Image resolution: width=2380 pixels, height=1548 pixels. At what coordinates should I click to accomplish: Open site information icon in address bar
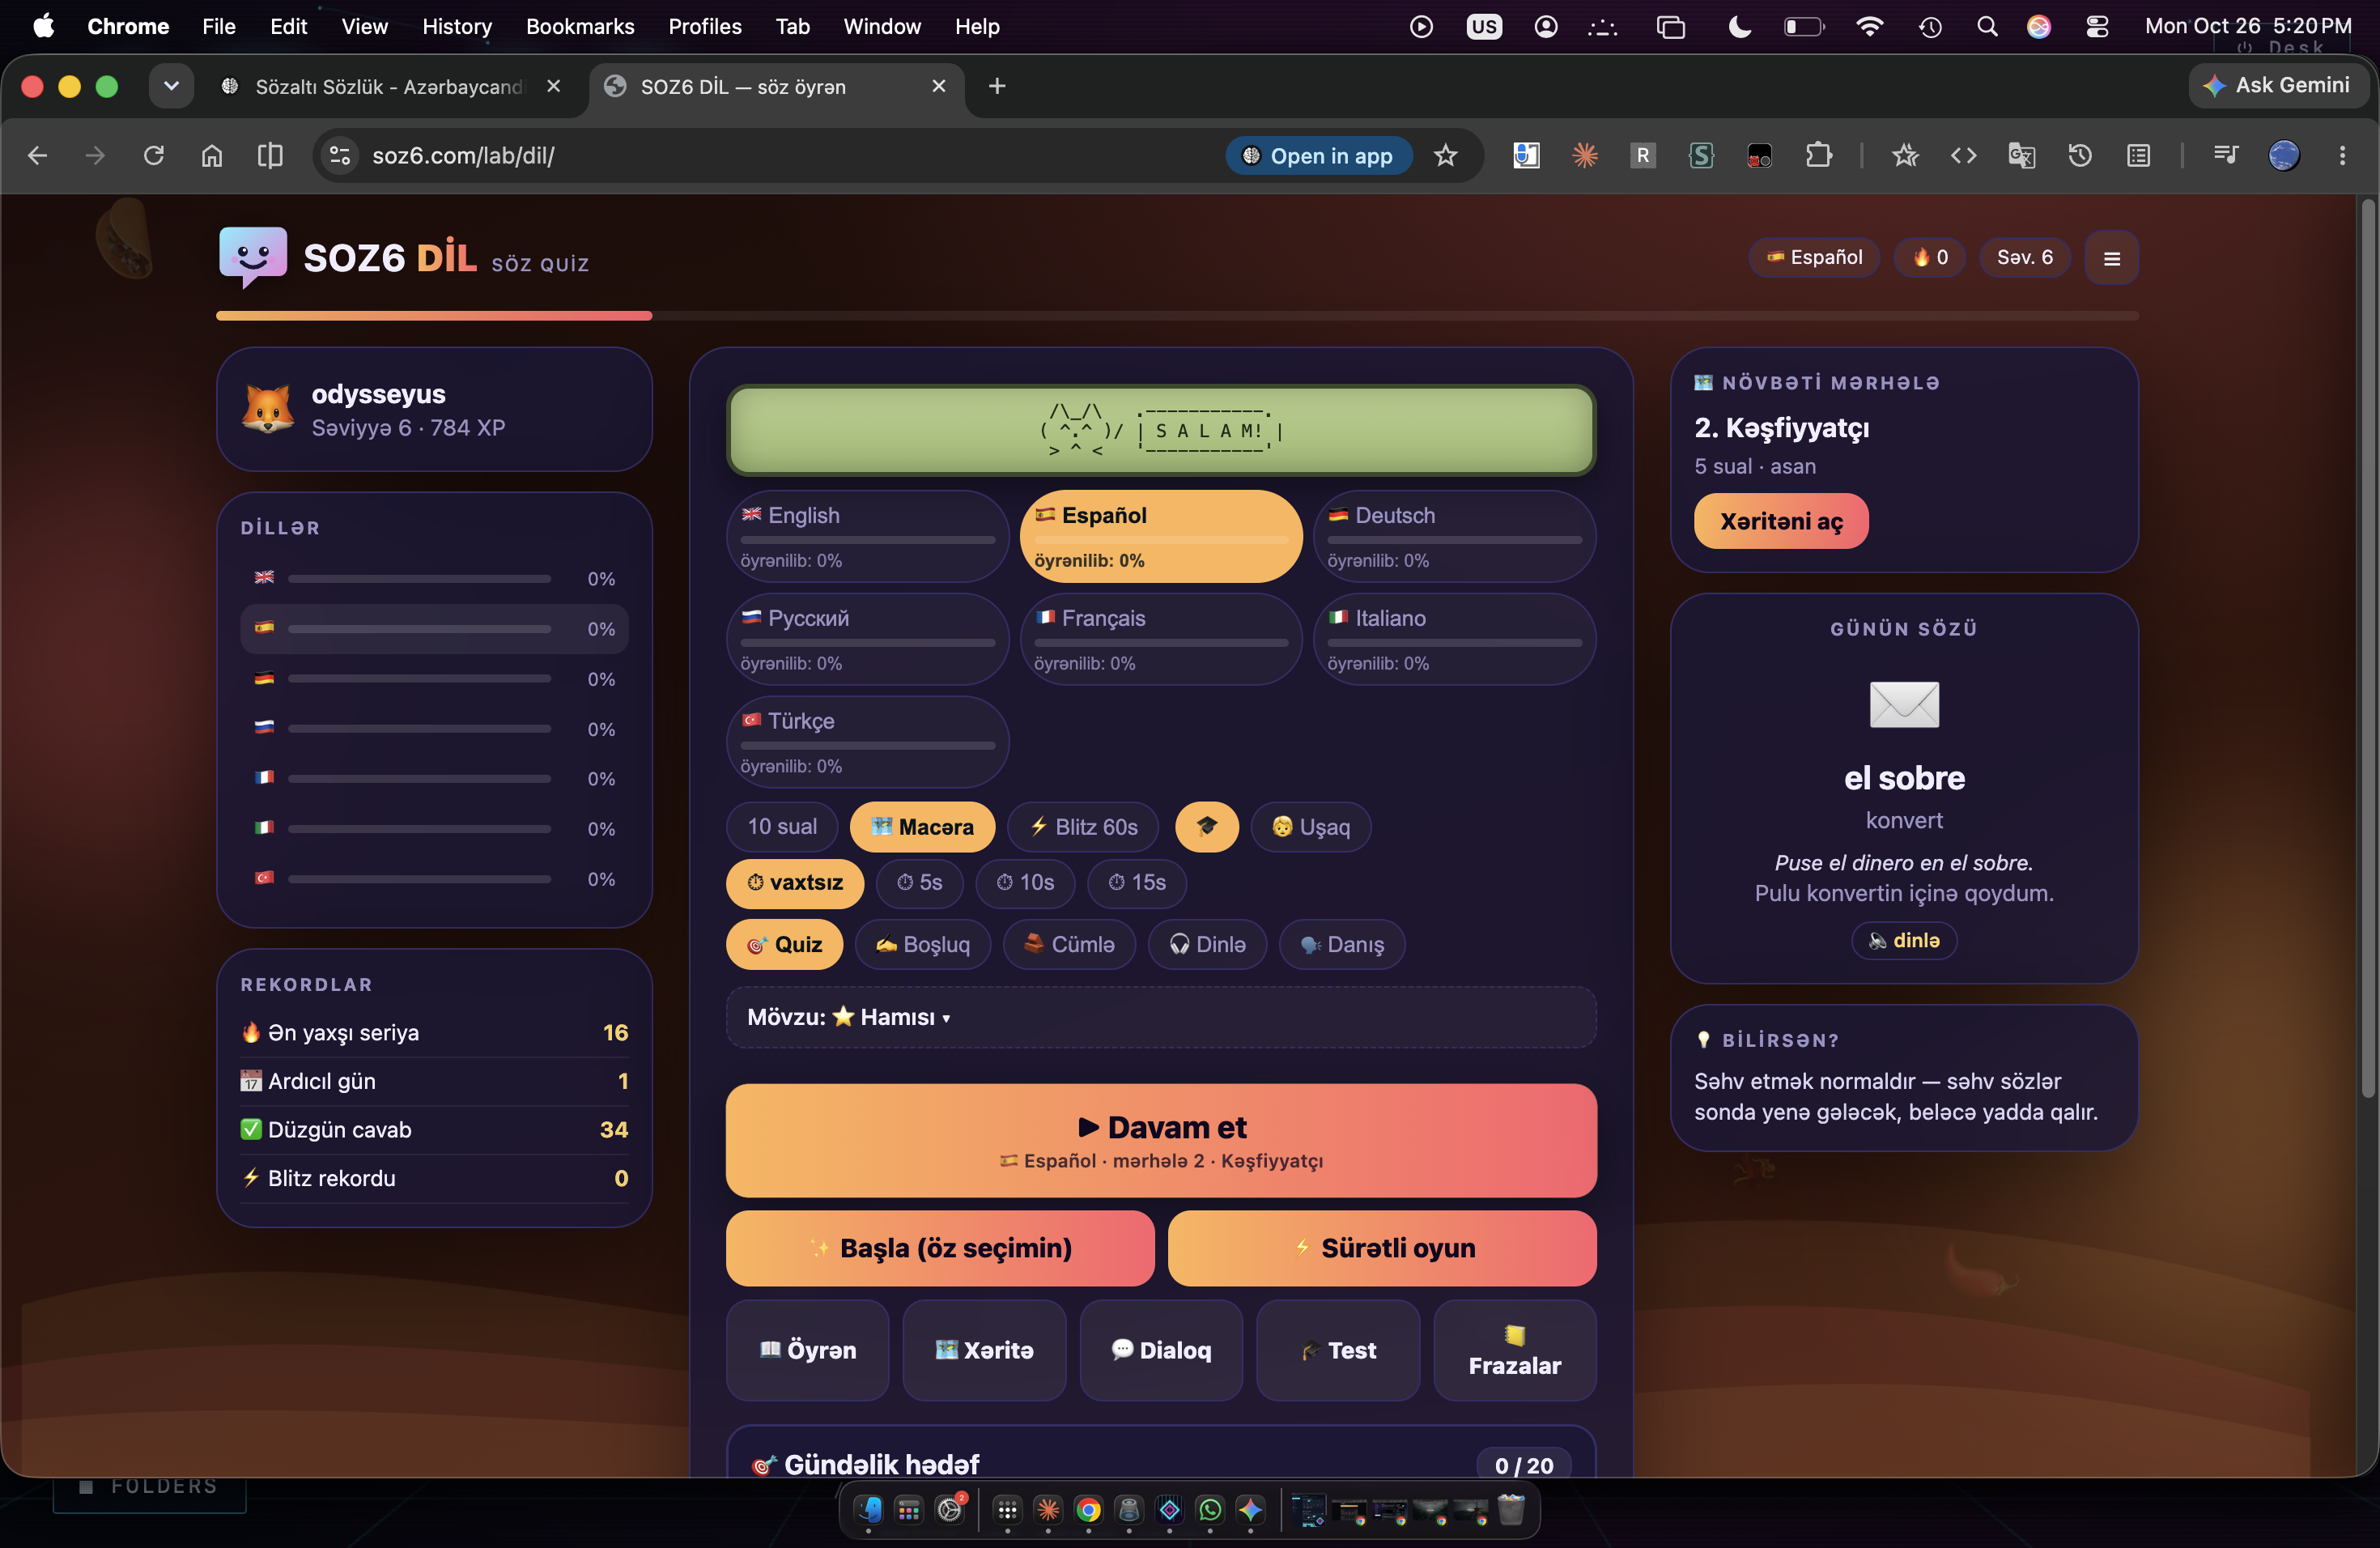[x=340, y=155]
